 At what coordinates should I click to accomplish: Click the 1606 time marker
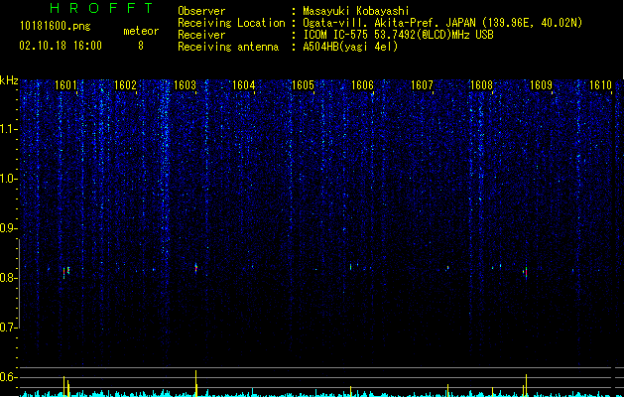[362, 85]
